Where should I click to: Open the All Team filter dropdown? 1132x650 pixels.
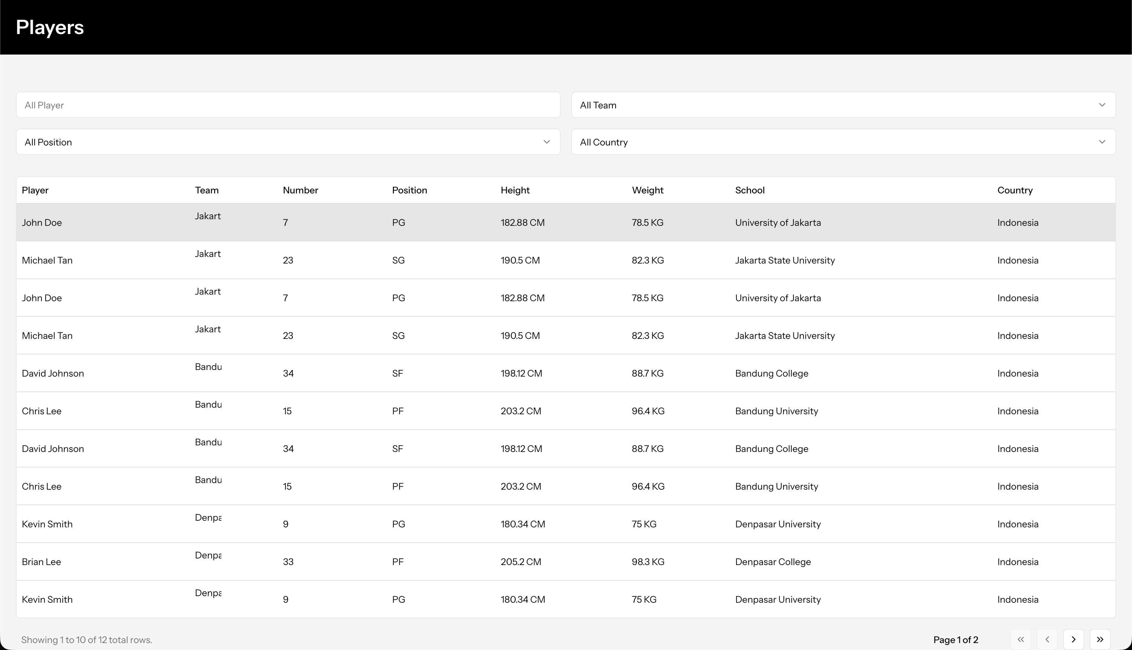(x=843, y=105)
